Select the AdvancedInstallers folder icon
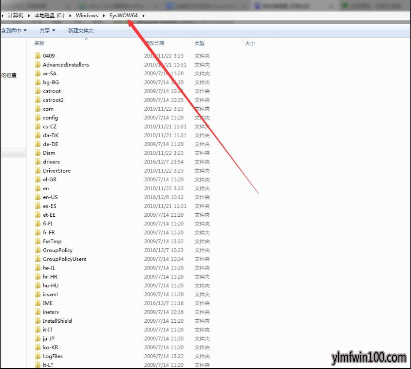The height and width of the screenshot is (369, 411). click(38, 64)
